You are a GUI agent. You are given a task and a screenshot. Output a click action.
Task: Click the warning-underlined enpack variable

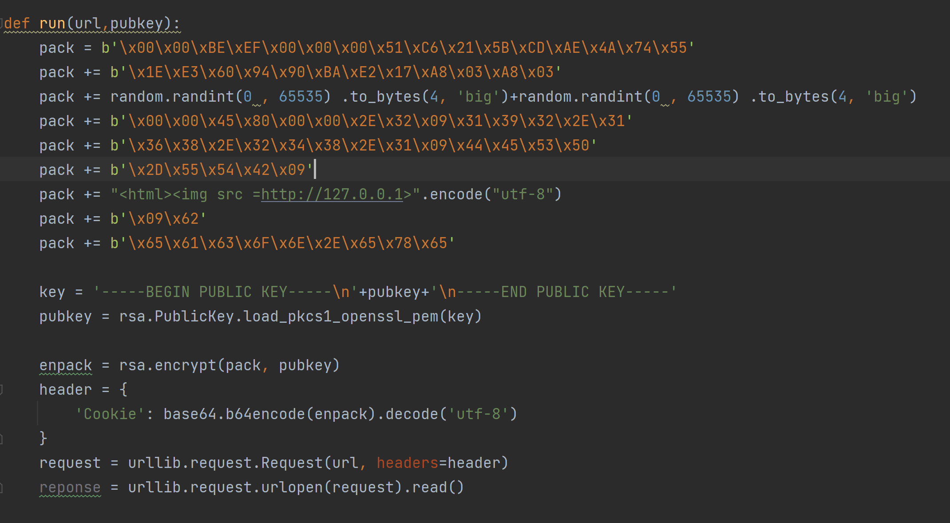click(65, 365)
